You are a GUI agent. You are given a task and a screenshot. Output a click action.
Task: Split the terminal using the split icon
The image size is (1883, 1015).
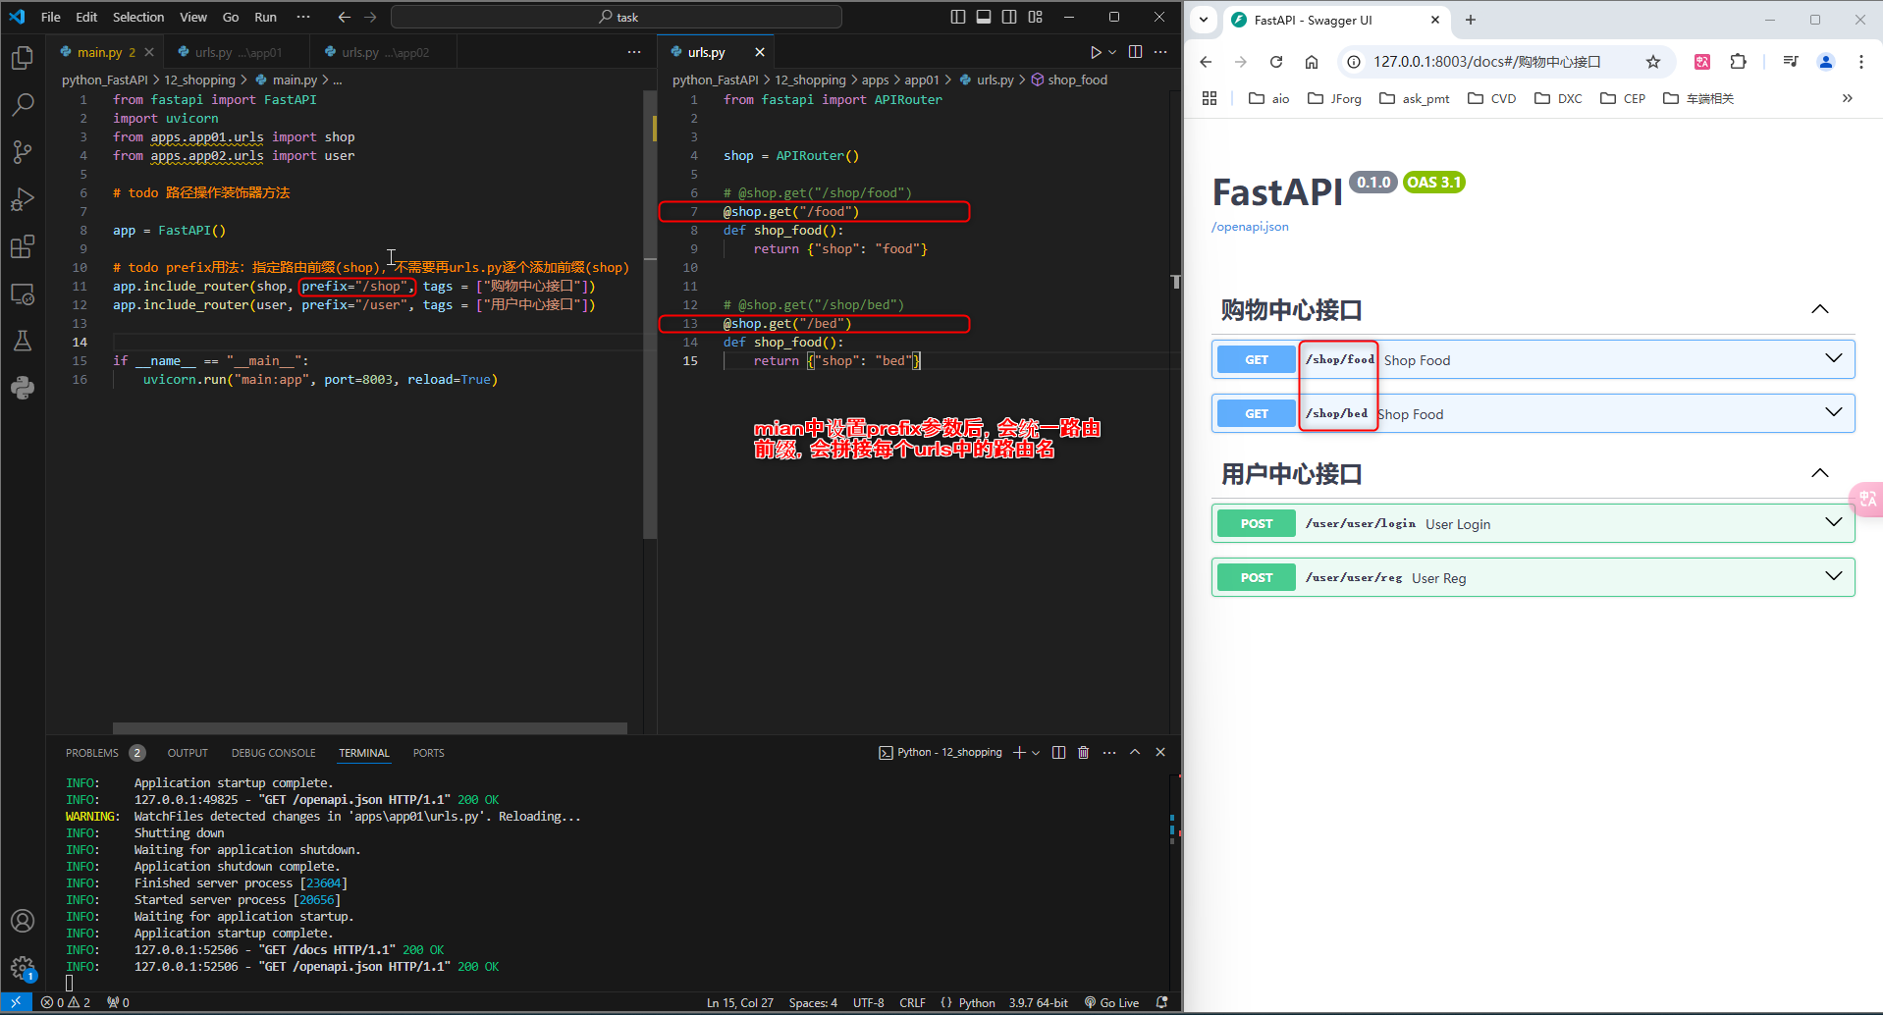pyautogui.click(x=1058, y=752)
